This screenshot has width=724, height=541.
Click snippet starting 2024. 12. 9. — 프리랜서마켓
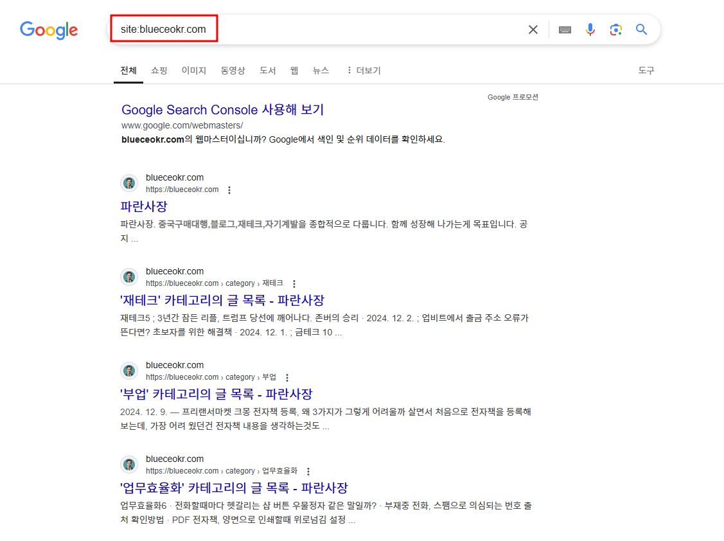coord(326,418)
